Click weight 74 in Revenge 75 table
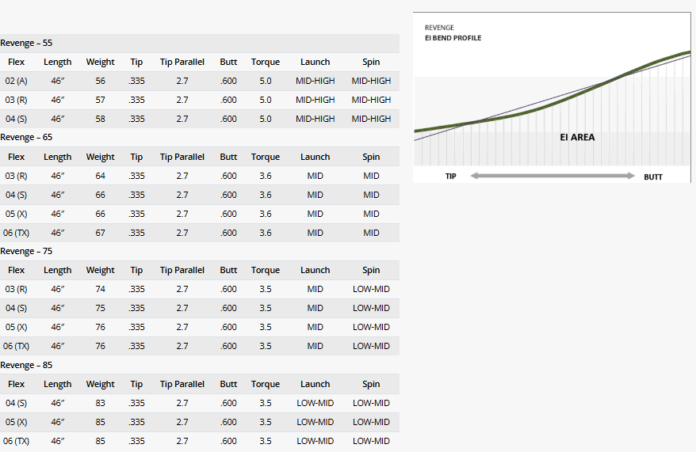 point(101,290)
